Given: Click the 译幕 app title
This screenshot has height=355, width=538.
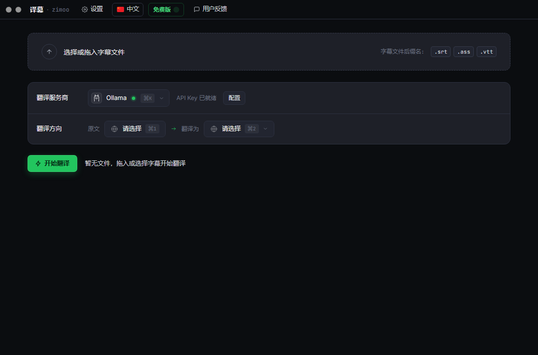Looking at the screenshot, I should pos(37,10).
